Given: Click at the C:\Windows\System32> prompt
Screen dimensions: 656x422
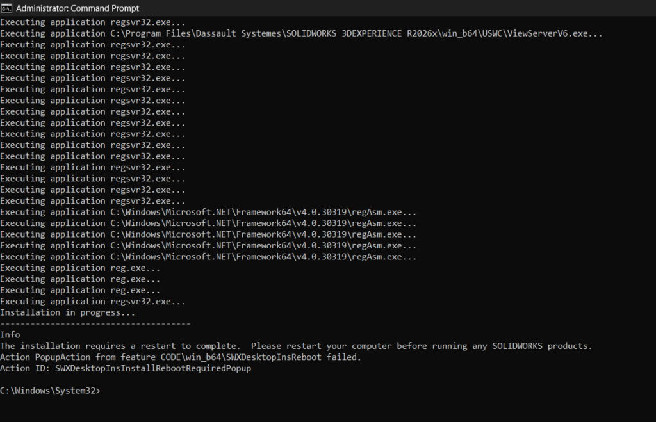Looking at the screenshot, I should [x=50, y=391].
